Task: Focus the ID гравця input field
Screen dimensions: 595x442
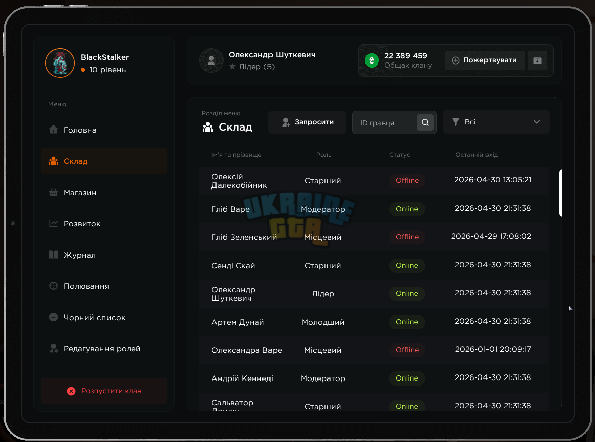Action: 385,123
